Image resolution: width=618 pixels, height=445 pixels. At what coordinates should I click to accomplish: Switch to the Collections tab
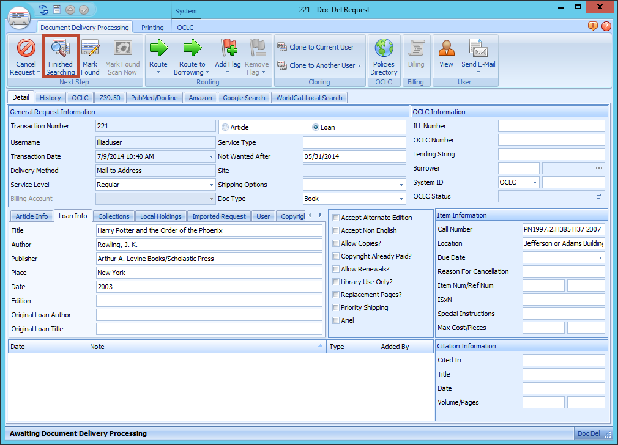click(x=114, y=216)
